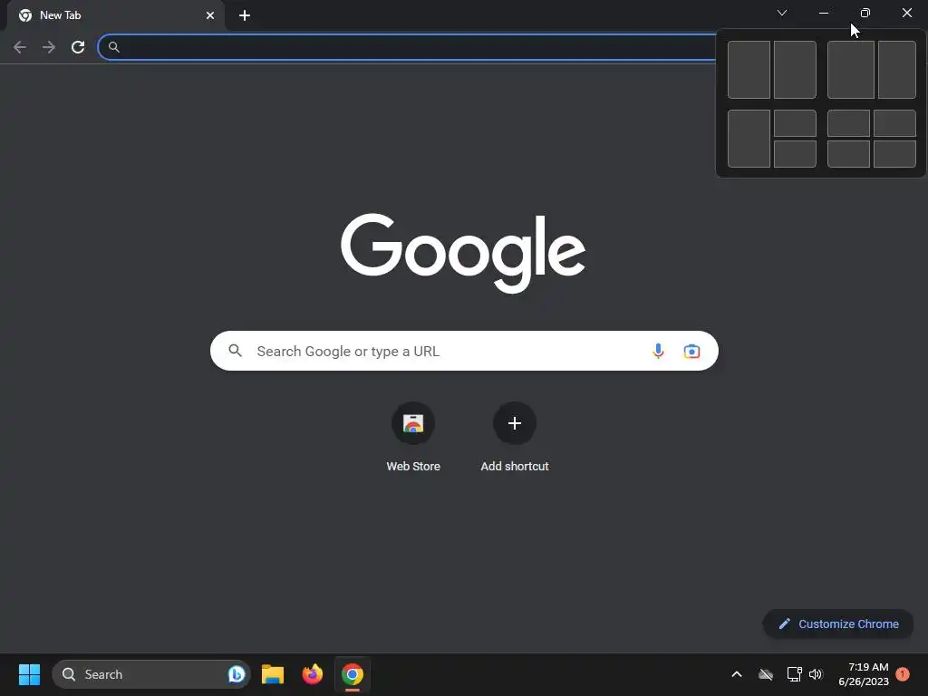Open the notification badge in the taskbar
Image resolution: width=928 pixels, height=696 pixels.
pyautogui.click(x=903, y=673)
